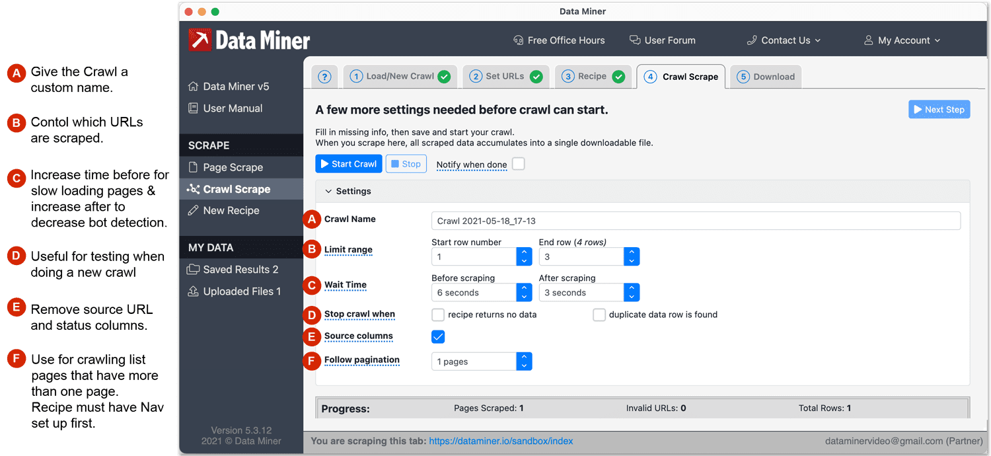Screen dimensions: 991x456
Task: Click the User Manual book icon
Action: [x=193, y=108]
